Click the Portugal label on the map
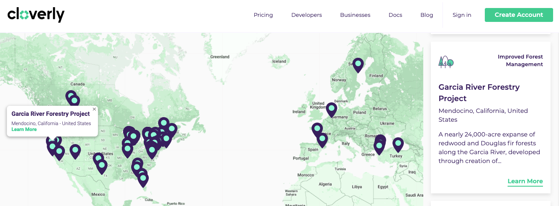Screen dimensions: 559x206 click(x=300, y=158)
